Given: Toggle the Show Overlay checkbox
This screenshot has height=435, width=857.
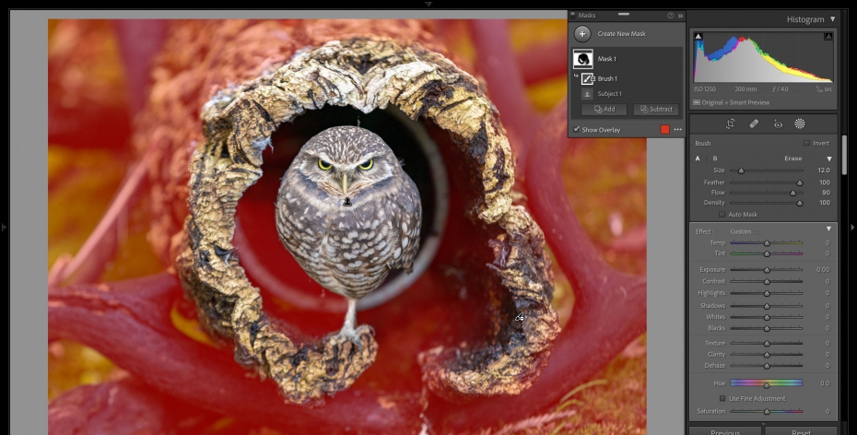Looking at the screenshot, I should (x=576, y=130).
